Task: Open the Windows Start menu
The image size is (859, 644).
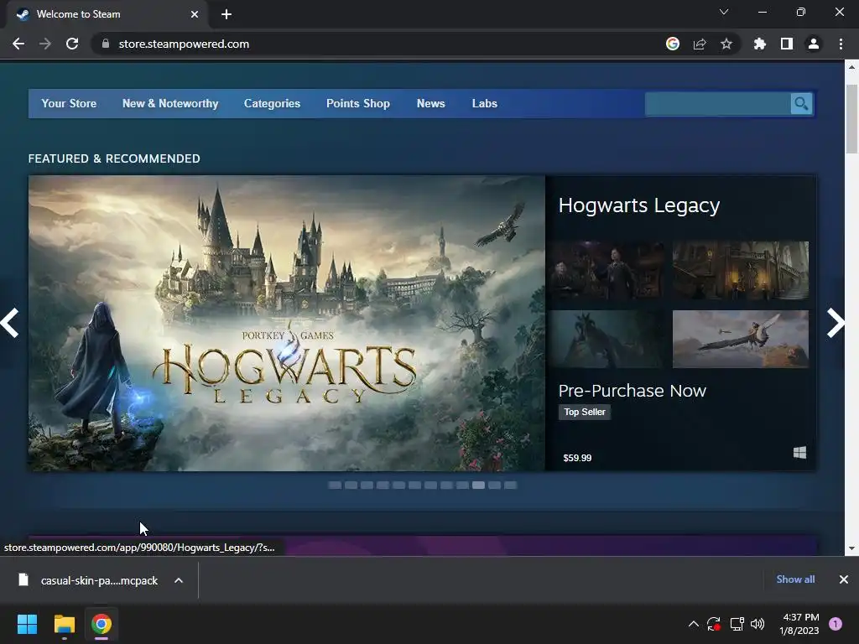Action: tap(27, 624)
